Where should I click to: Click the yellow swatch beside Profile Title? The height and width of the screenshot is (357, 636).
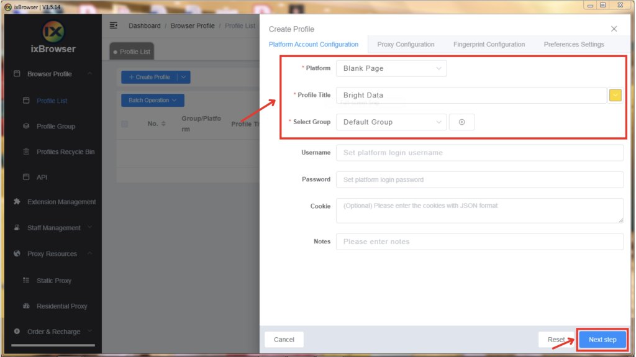click(615, 96)
